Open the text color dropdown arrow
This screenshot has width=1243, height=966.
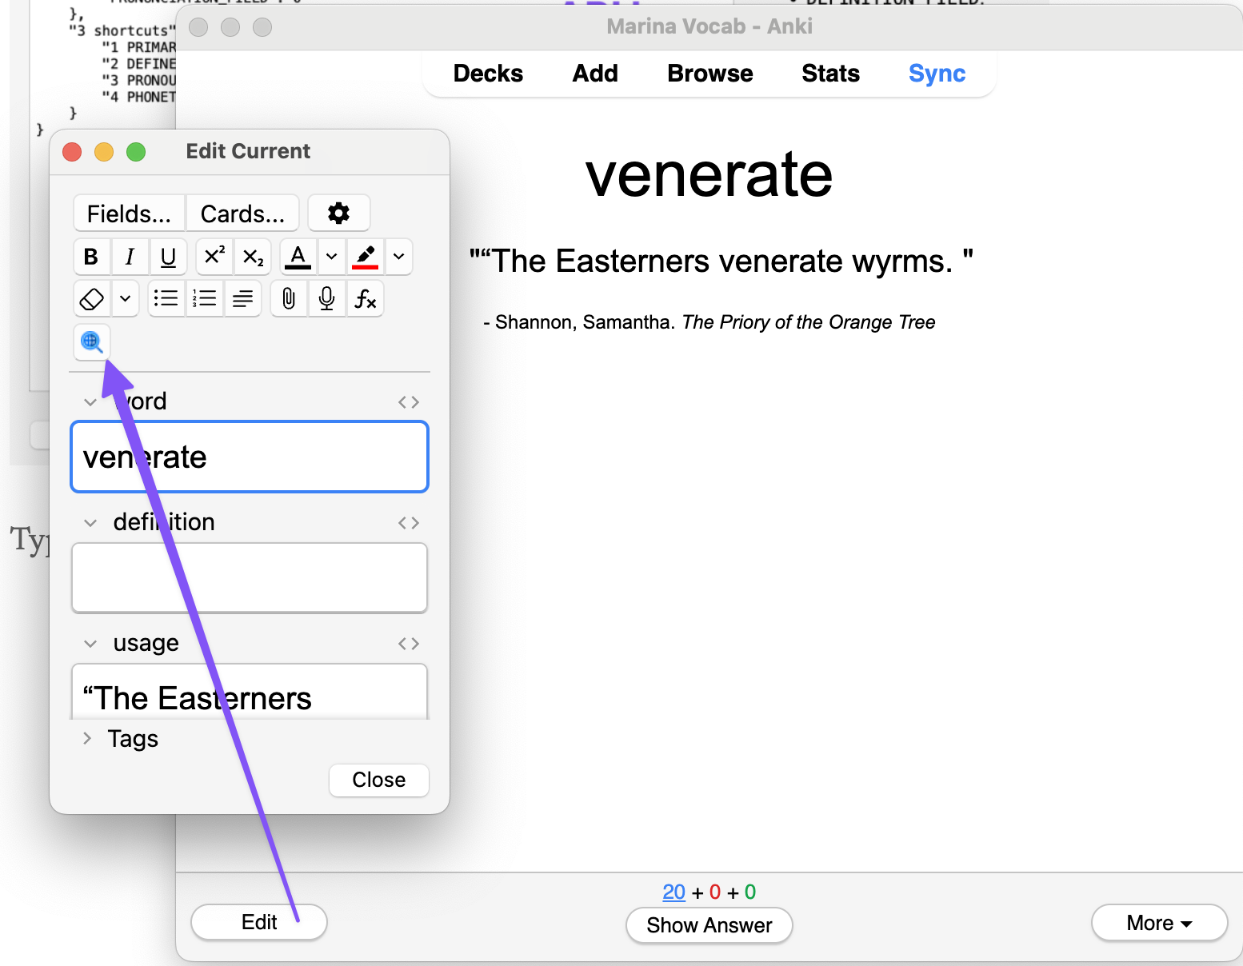331,257
